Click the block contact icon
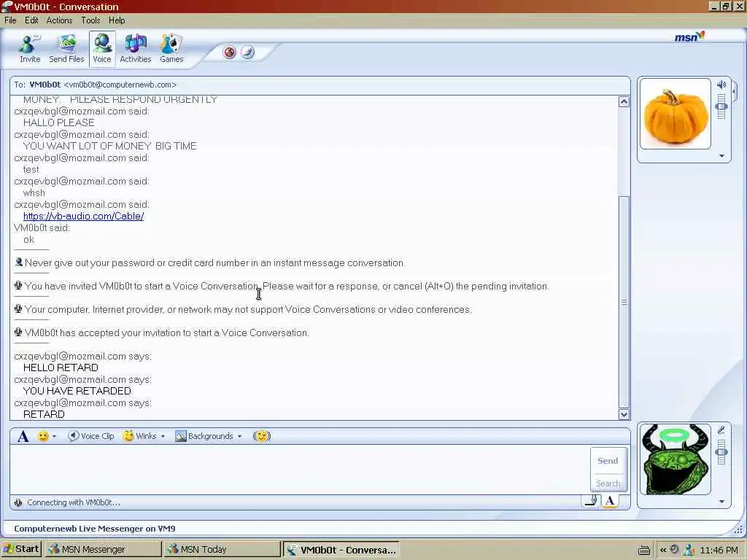Screen dimensions: 747x560 (230, 52)
